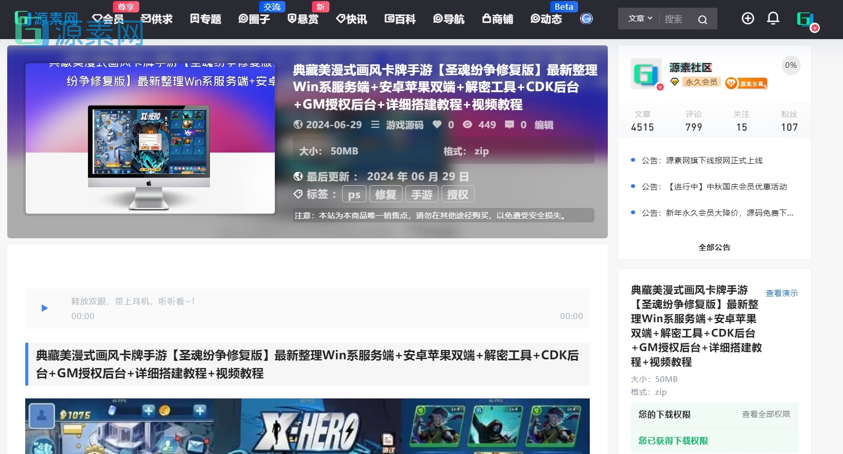The height and width of the screenshot is (454, 843).
Task: Click the 永久会员 badge
Action: coord(701,82)
